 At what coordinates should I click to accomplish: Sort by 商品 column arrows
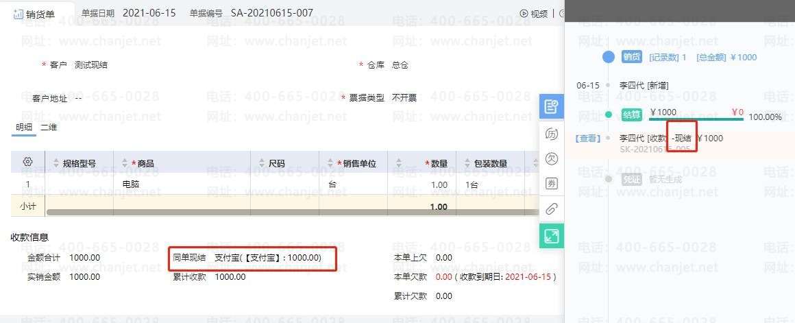(x=125, y=163)
